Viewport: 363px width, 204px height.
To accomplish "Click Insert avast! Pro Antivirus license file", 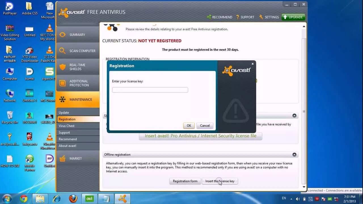I will [x=201, y=136].
